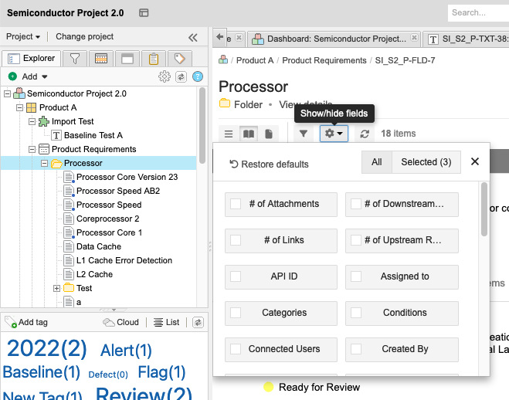
Task: Collapse the Semiconductor Project 2.0 root node
Action: tap(8, 93)
